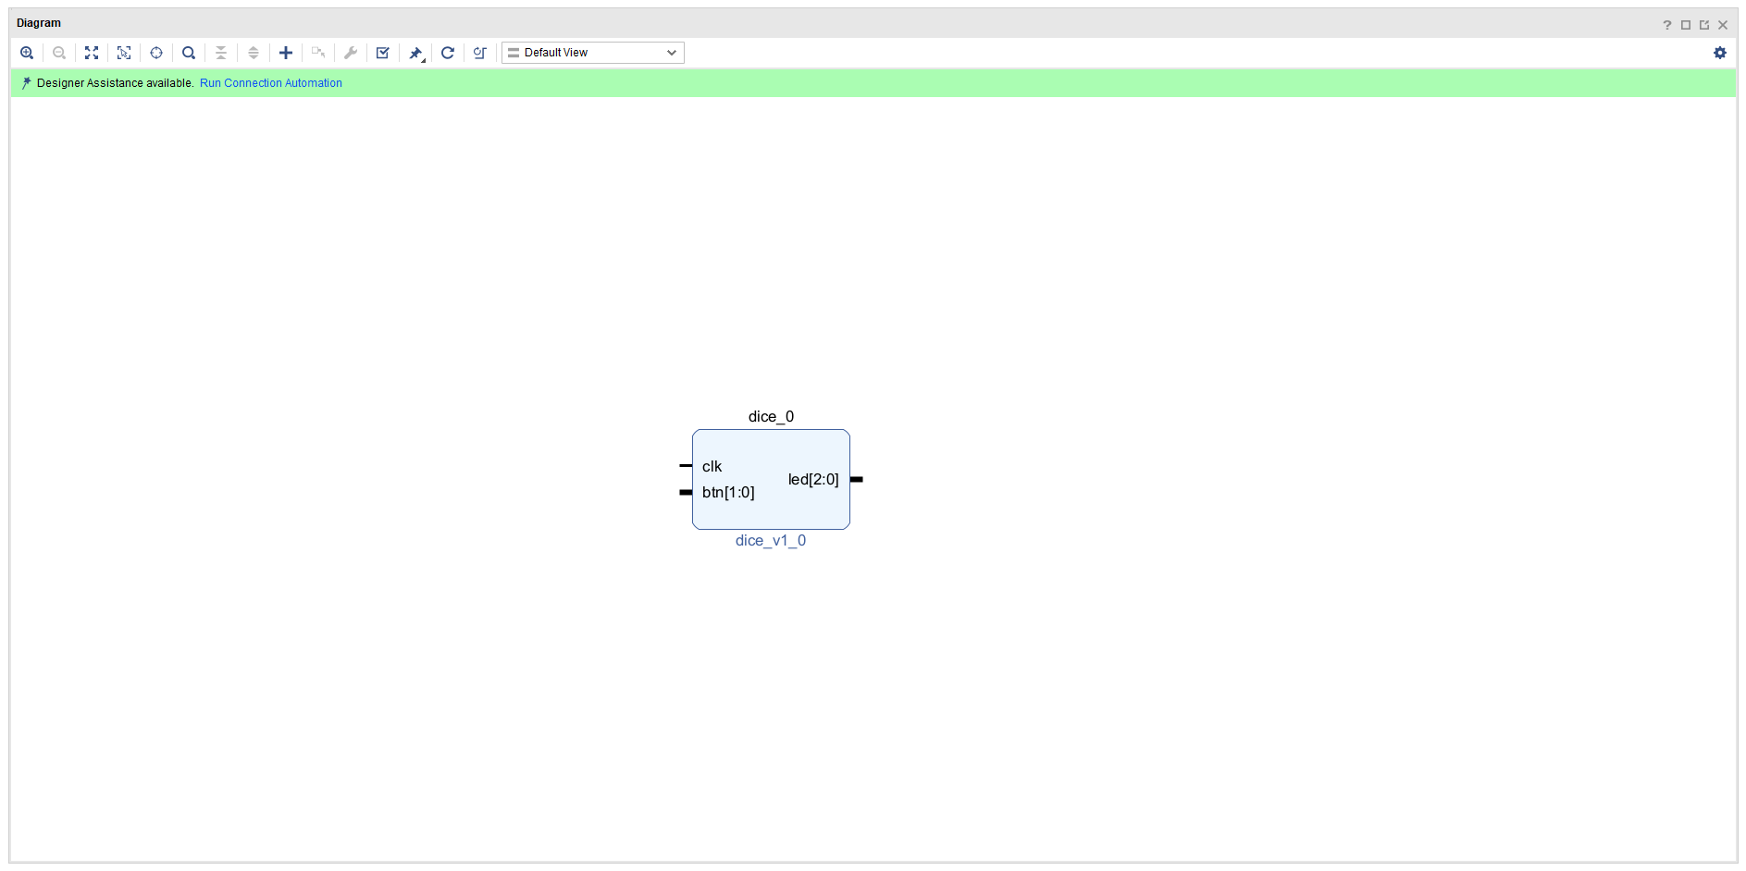Select the led[2:0] port label
Screen dimensions: 1746x871
tap(813, 480)
